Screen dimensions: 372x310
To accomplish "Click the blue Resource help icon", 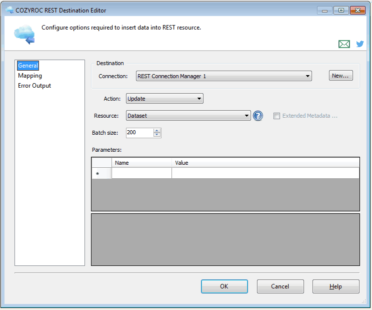I will click(258, 116).
